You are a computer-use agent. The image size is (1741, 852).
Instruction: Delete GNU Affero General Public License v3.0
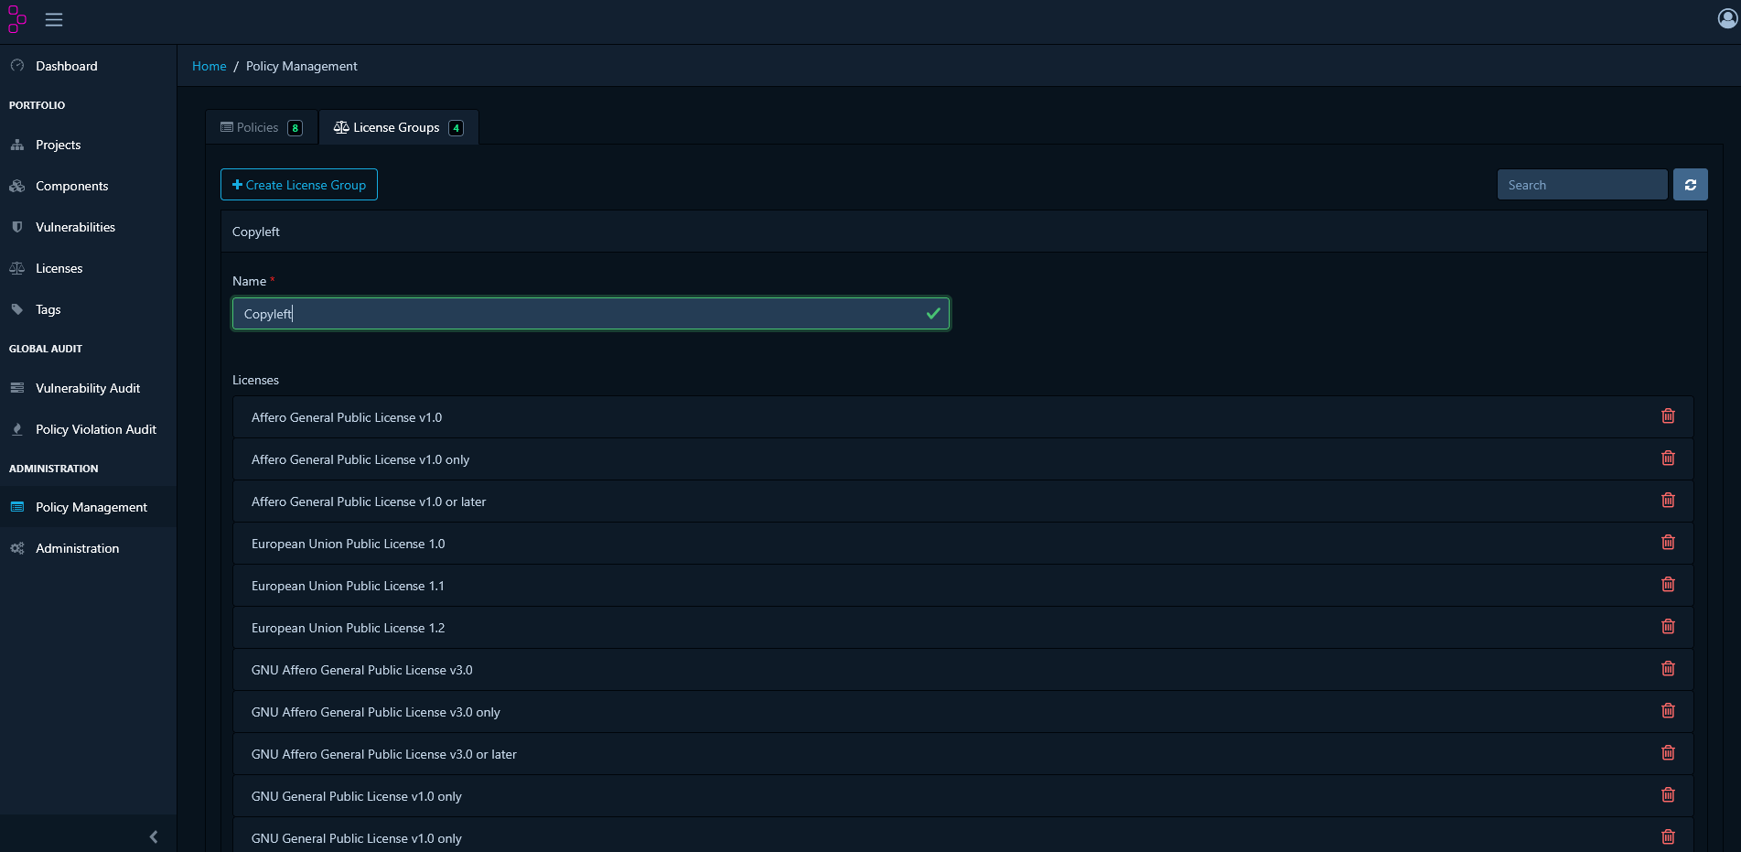point(1668,669)
